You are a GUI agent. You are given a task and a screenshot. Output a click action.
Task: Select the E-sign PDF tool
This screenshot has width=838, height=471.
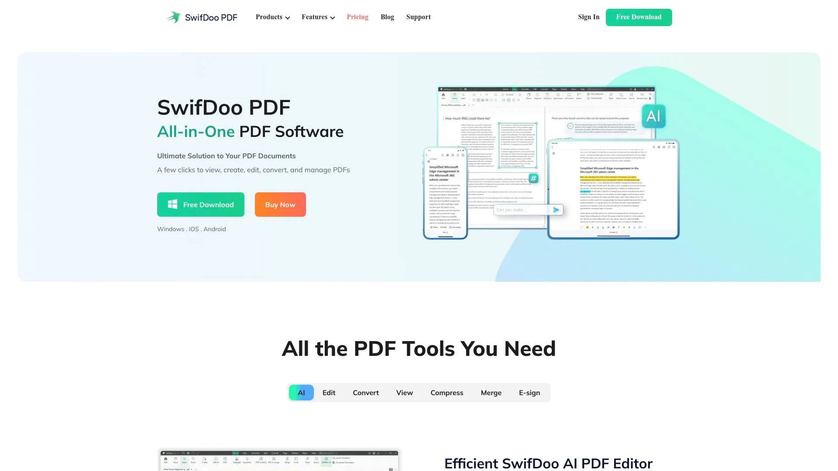click(x=529, y=392)
